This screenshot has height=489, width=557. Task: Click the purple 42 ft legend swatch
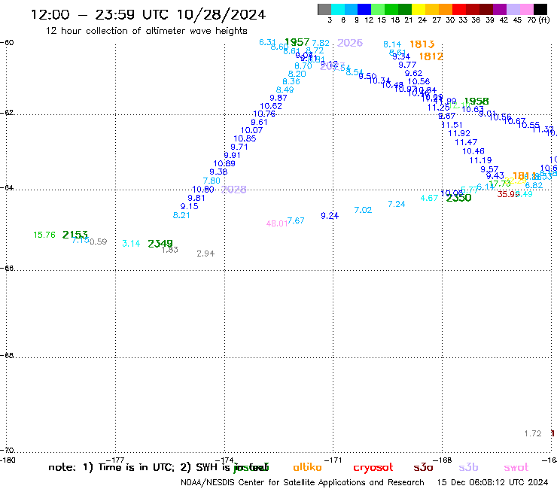point(500,9)
